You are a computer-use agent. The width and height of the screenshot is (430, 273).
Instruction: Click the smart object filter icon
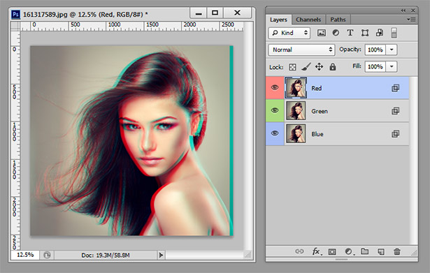click(x=380, y=33)
